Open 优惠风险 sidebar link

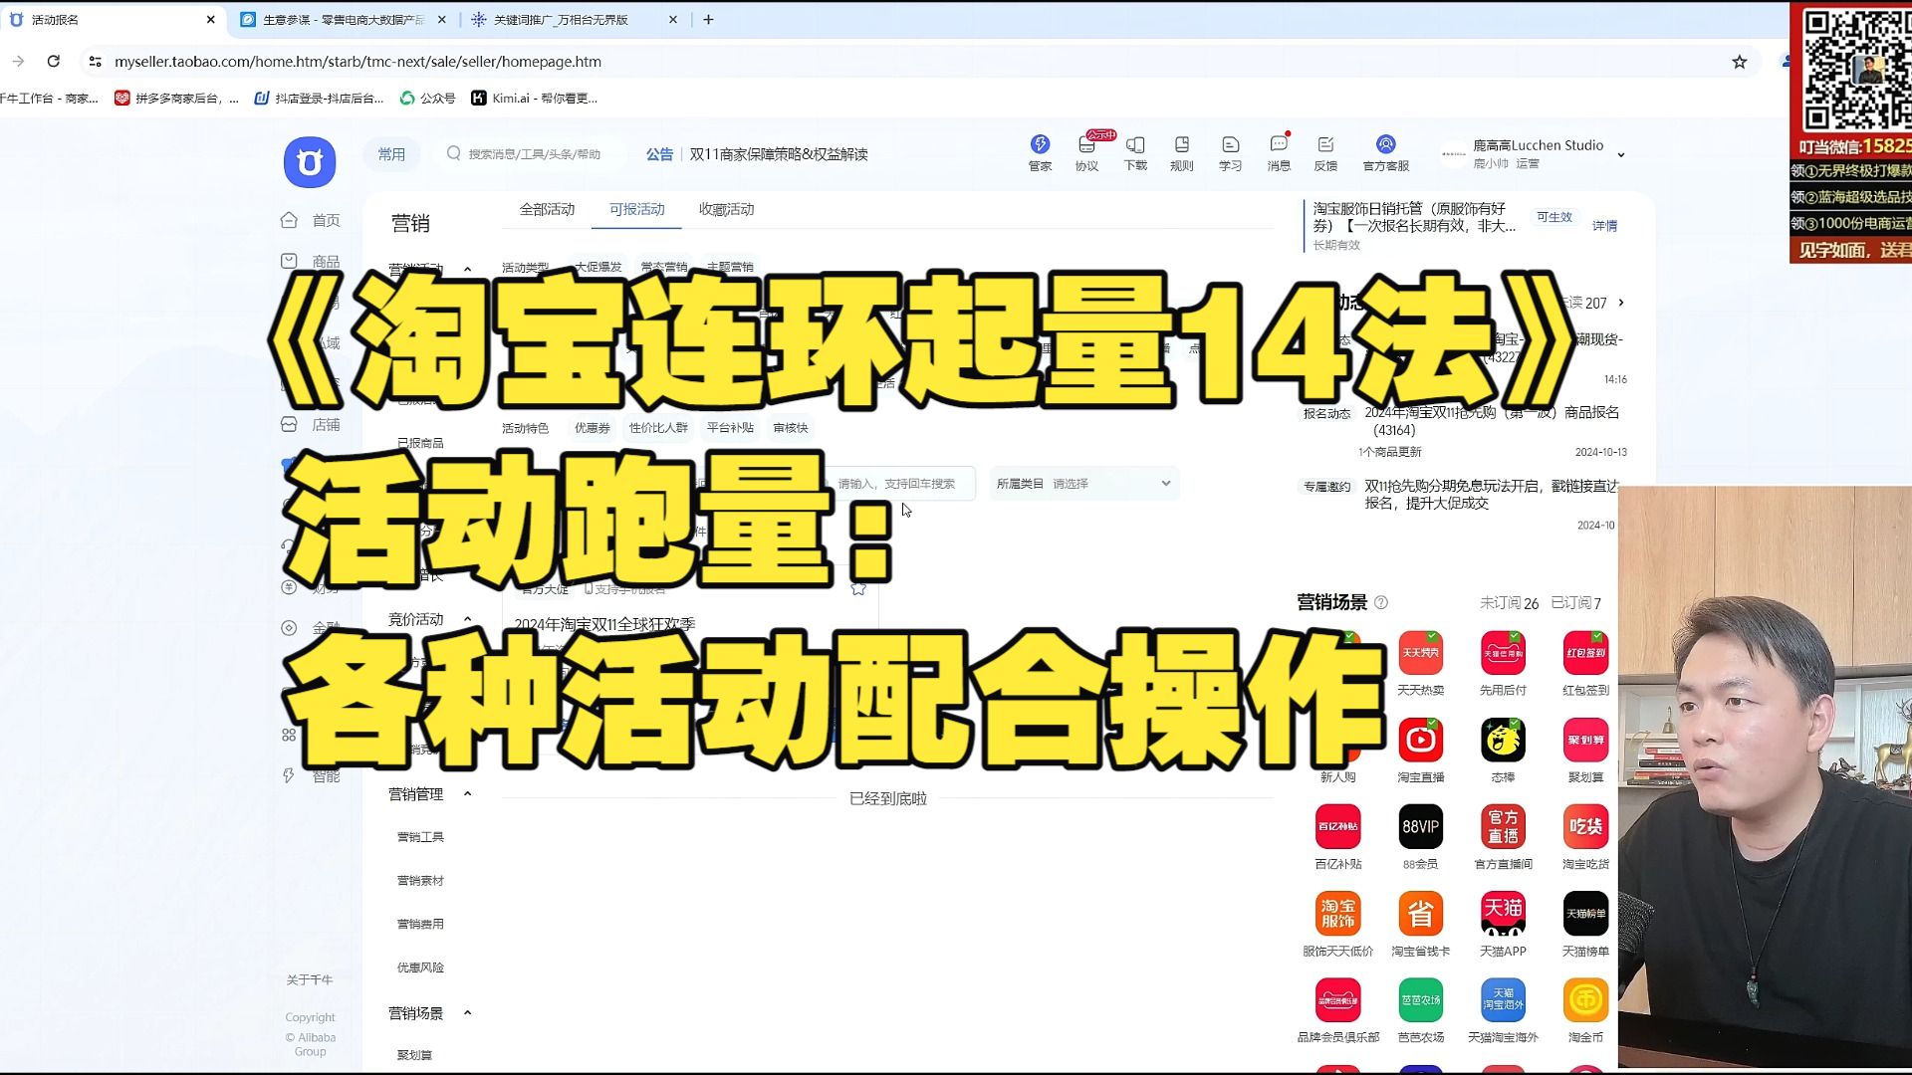click(x=420, y=967)
